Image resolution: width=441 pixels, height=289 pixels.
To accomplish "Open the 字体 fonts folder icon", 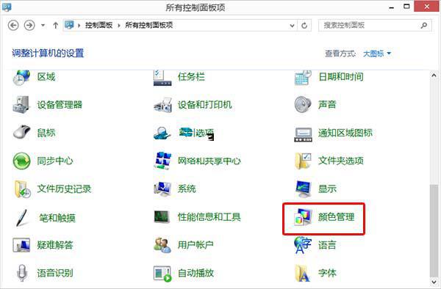I will tap(303, 273).
